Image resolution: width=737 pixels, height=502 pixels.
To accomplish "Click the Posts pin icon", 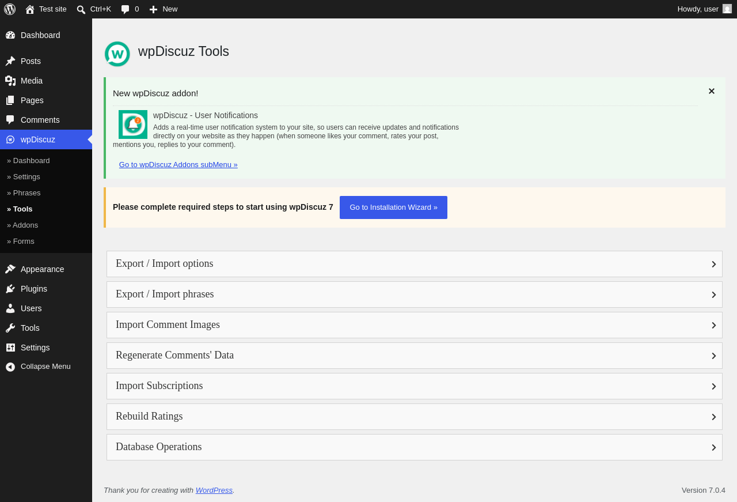I will (x=10, y=61).
